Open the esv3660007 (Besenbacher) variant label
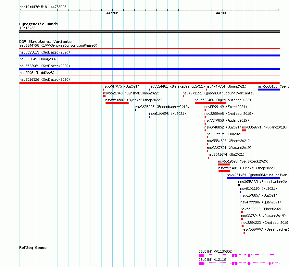289x267 pixels. coord(266,229)
